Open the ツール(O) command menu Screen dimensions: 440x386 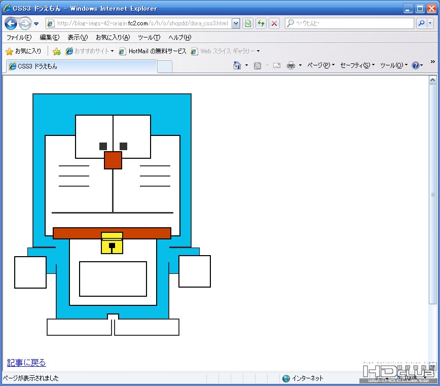394,65
